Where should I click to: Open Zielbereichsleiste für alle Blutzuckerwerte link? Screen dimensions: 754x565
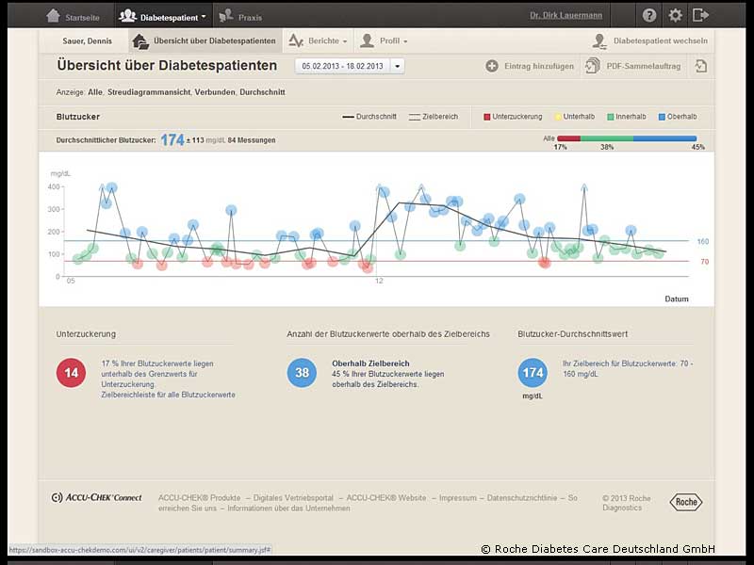tap(168, 395)
